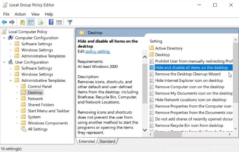The width and height of the screenshot is (239, 152).
Task: Click the All Settings icon in tree
Action: (24, 129)
